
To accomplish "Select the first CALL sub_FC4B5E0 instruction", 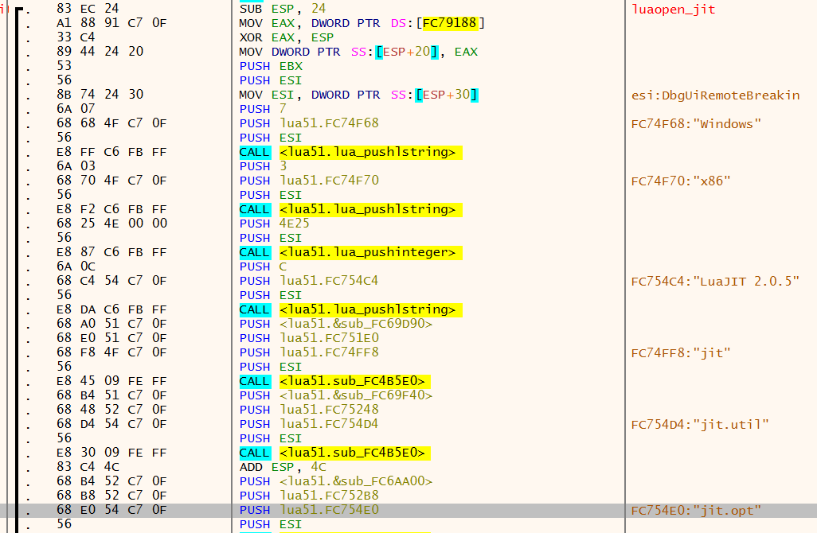I will pyautogui.click(x=334, y=381).
